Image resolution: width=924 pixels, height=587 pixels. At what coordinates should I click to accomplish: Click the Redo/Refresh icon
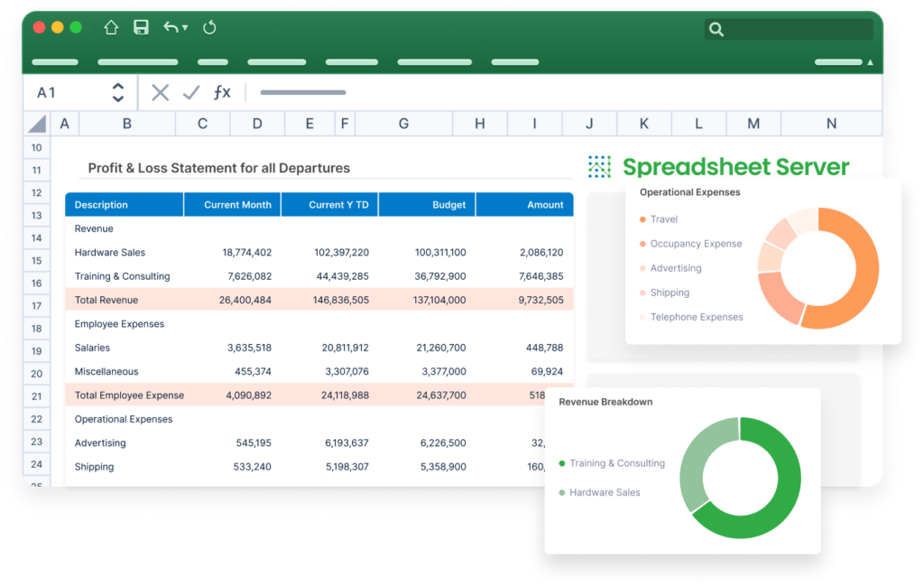click(x=209, y=27)
